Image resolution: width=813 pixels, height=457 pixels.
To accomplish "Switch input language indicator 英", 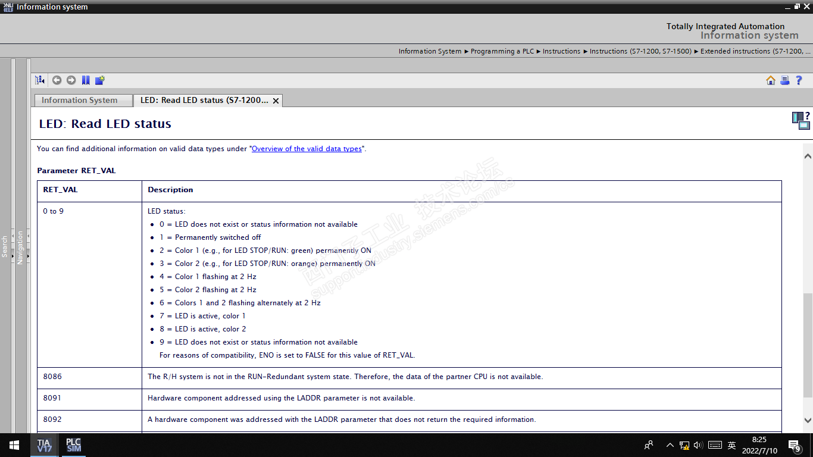I will coord(732,445).
